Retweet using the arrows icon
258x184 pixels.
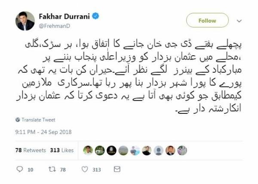pyautogui.click(x=52, y=169)
